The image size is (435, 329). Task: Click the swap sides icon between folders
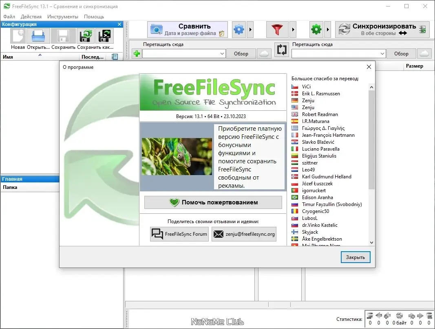tap(281, 50)
